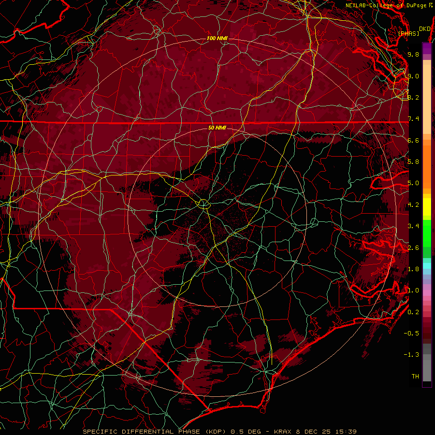Click the 100 NMI range ring label
435x435 pixels.
[x=217, y=38]
